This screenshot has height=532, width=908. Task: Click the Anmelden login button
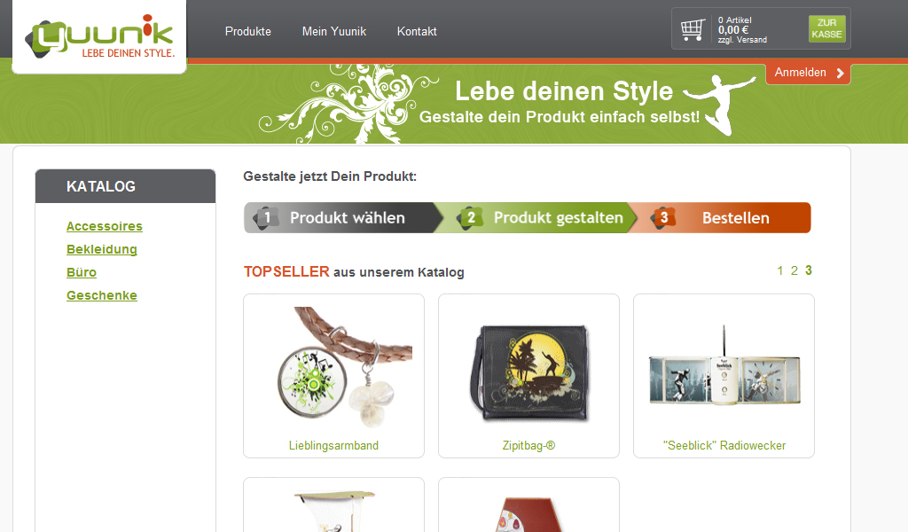tap(808, 74)
